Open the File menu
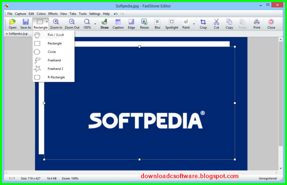The width and height of the screenshot is (287, 185). [x=10, y=14]
